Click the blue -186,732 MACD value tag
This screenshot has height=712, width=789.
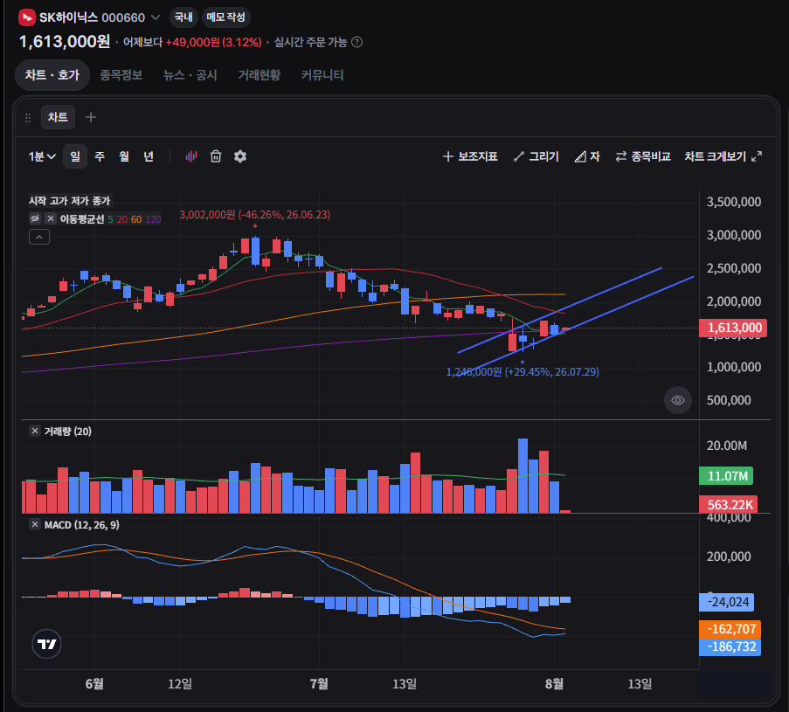[x=730, y=647]
